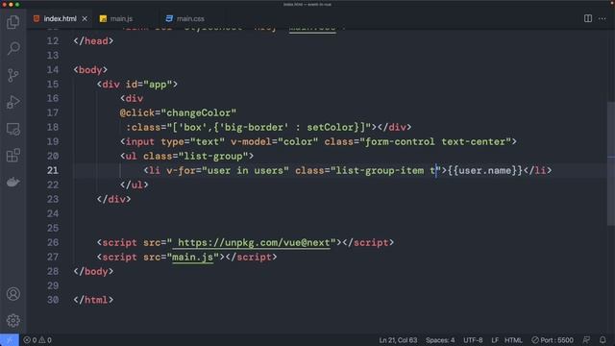Change end of line sequence LF
615x346 pixels.
495,340
